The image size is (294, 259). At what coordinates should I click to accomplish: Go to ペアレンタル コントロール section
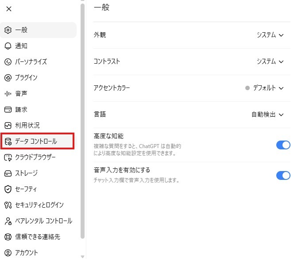coord(38,221)
